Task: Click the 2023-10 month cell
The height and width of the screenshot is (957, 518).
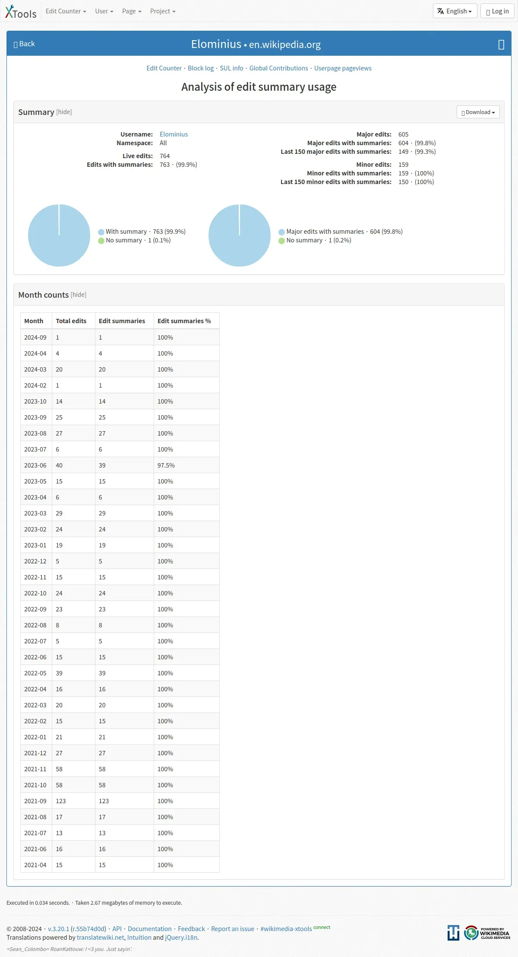Action: click(35, 401)
